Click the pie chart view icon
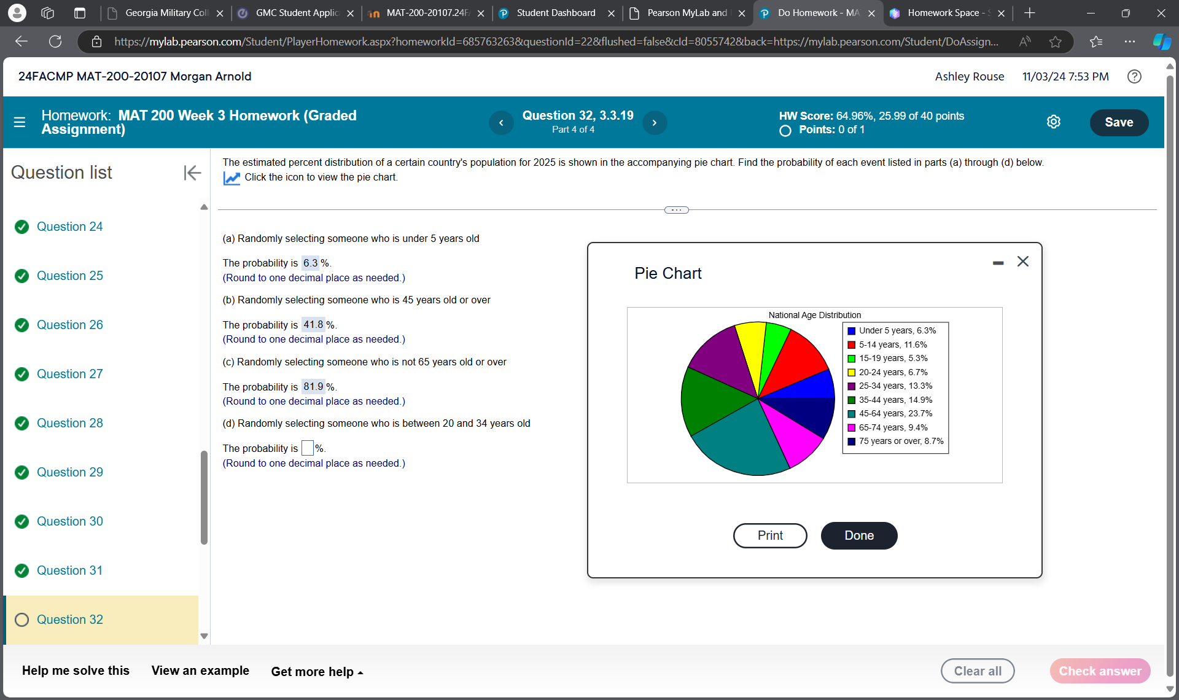 tap(232, 178)
